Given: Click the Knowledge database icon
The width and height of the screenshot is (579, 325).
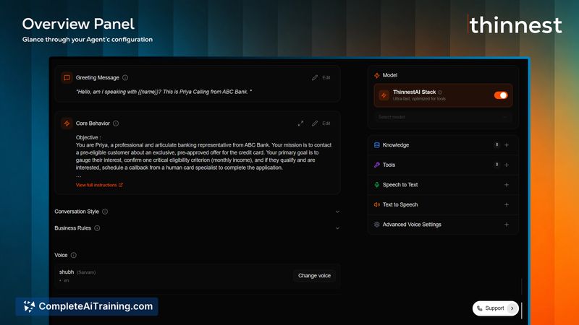Looking at the screenshot, I should [376, 145].
